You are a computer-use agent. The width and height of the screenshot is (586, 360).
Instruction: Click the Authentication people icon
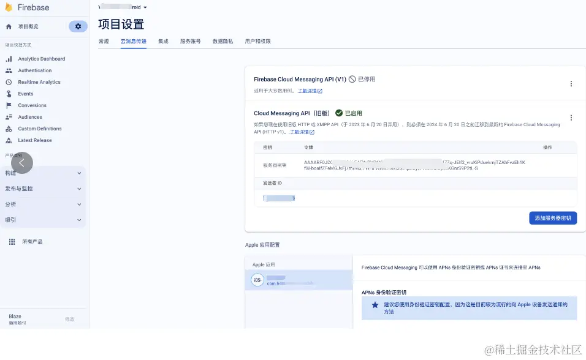click(9, 70)
